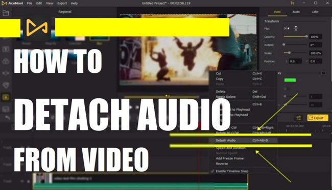The image size is (332, 190).
Task: Select the highlighted yellow sidebar tool icon
Action: point(6,97)
